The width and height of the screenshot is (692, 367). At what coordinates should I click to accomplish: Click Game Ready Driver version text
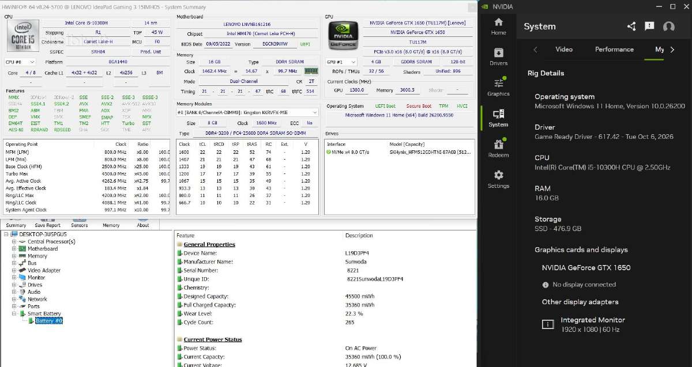pyautogui.click(x=604, y=137)
